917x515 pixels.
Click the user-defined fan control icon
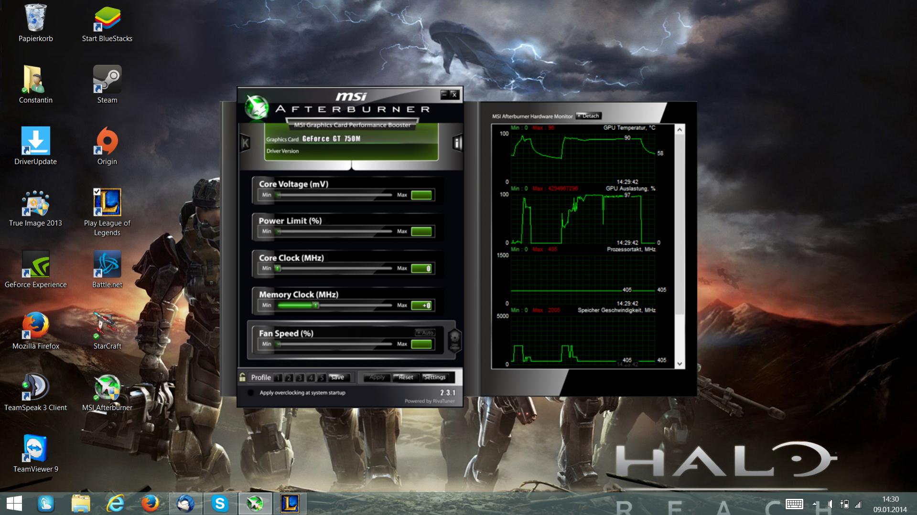(454, 340)
